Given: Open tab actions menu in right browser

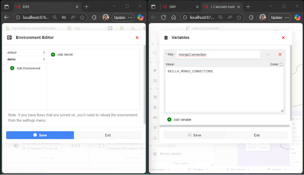Looking at the screenshot, I should tap(153, 7).
